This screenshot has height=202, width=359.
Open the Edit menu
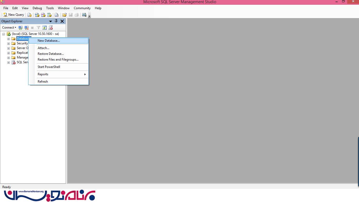click(15, 8)
